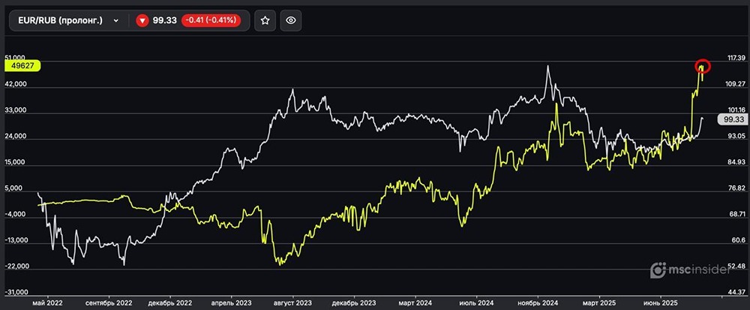Screen dimensions: 750x310
Task: Click the 93.05 right axis value
Action: (x=737, y=136)
